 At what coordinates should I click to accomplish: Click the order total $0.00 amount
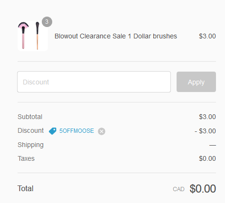tap(203, 189)
